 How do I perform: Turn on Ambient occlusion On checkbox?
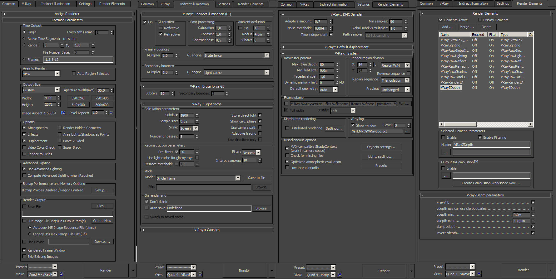(x=240, y=28)
